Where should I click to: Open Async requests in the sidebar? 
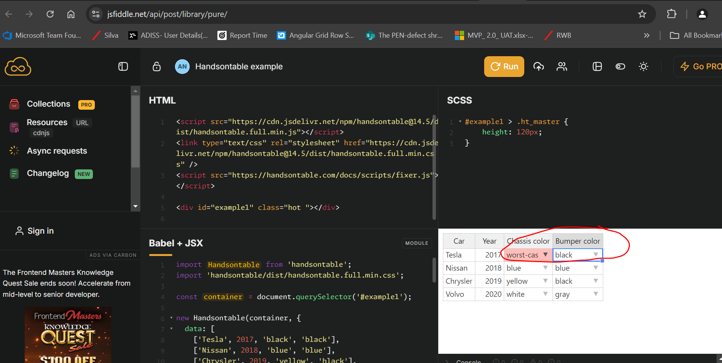pos(57,151)
